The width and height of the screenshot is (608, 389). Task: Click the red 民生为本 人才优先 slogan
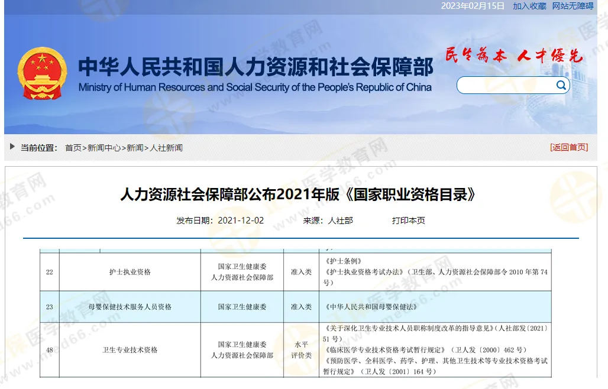pyautogui.click(x=513, y=56)
